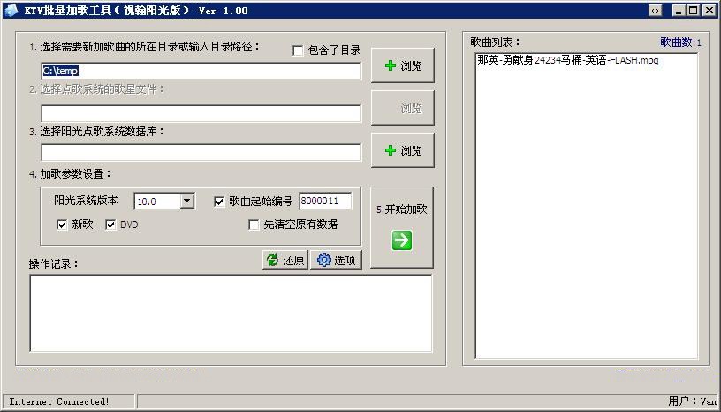Click inside the 操作记录 log area
Image resolution: width=721 pixels, height=412 pixels.
pos(231,314)
